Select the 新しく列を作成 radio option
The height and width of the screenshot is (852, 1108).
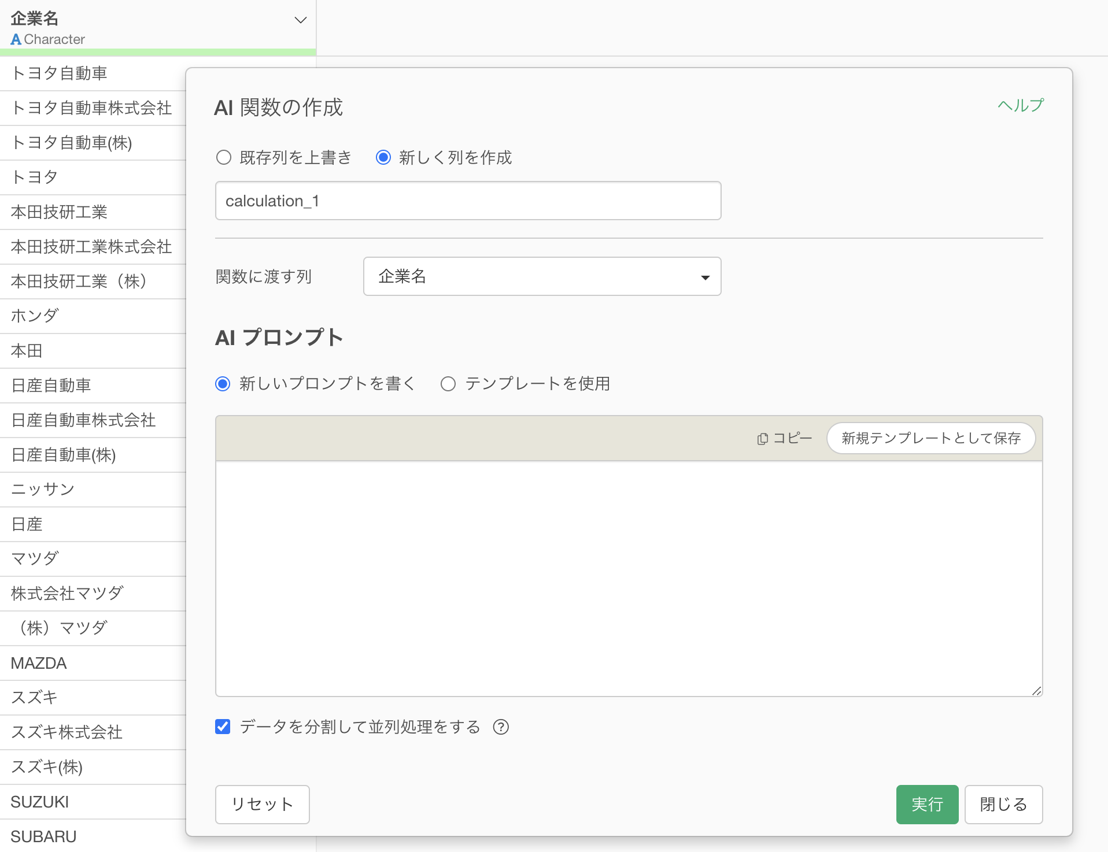pos(383,157)
